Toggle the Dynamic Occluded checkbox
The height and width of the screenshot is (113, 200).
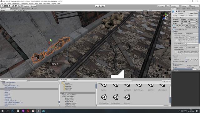coord(186,62)
